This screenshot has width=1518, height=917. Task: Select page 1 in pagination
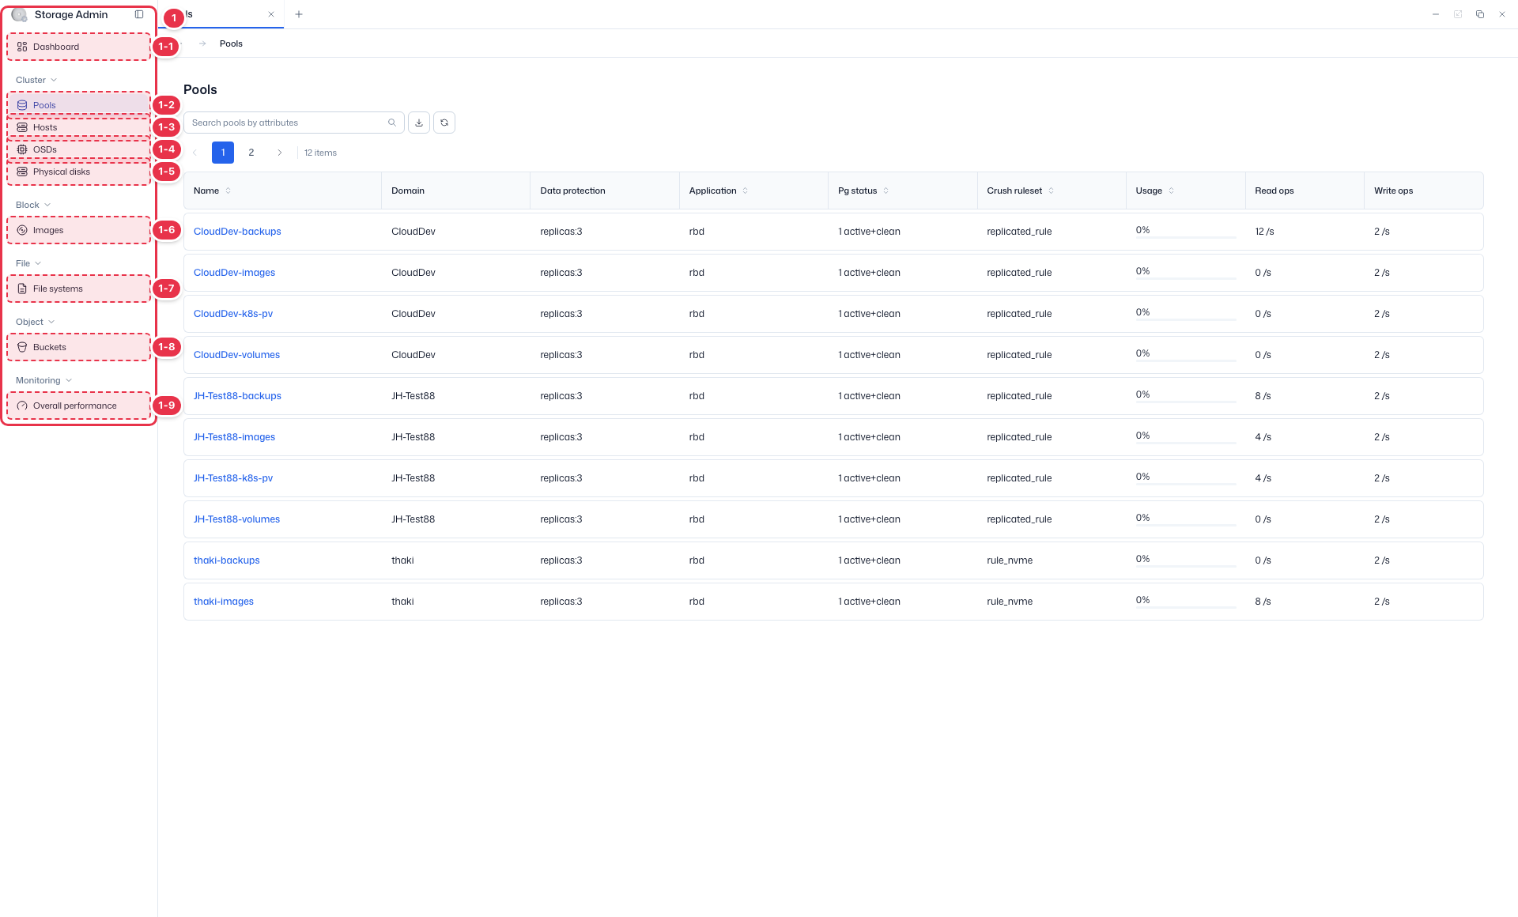[223, 153]
